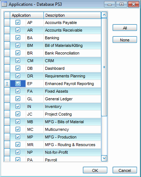Toggle the EP Enhanced Payroll Reporting checkbox
Image resolution: width=141 pixels, height=177 pixels.
pyautogui.click(x=18, y=84)
